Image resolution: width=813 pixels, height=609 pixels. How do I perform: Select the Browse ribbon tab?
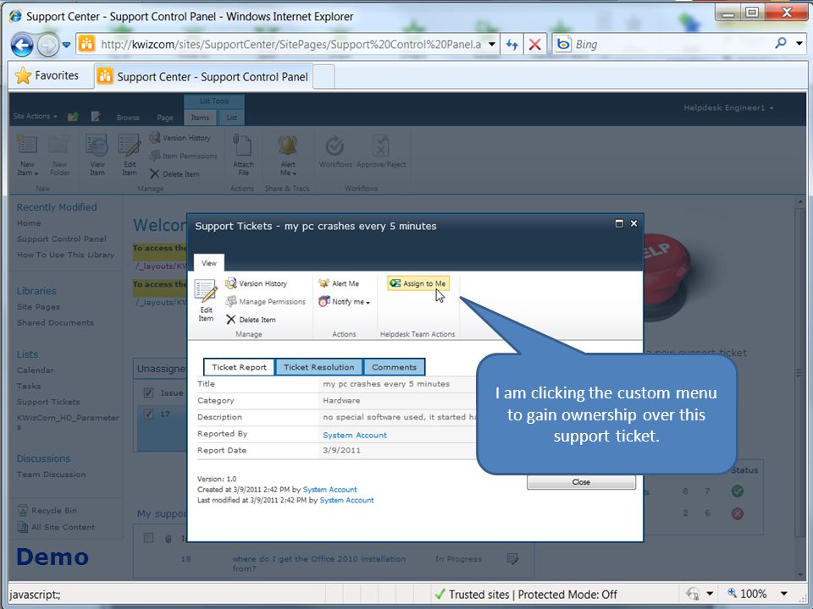tap(128, 118)
